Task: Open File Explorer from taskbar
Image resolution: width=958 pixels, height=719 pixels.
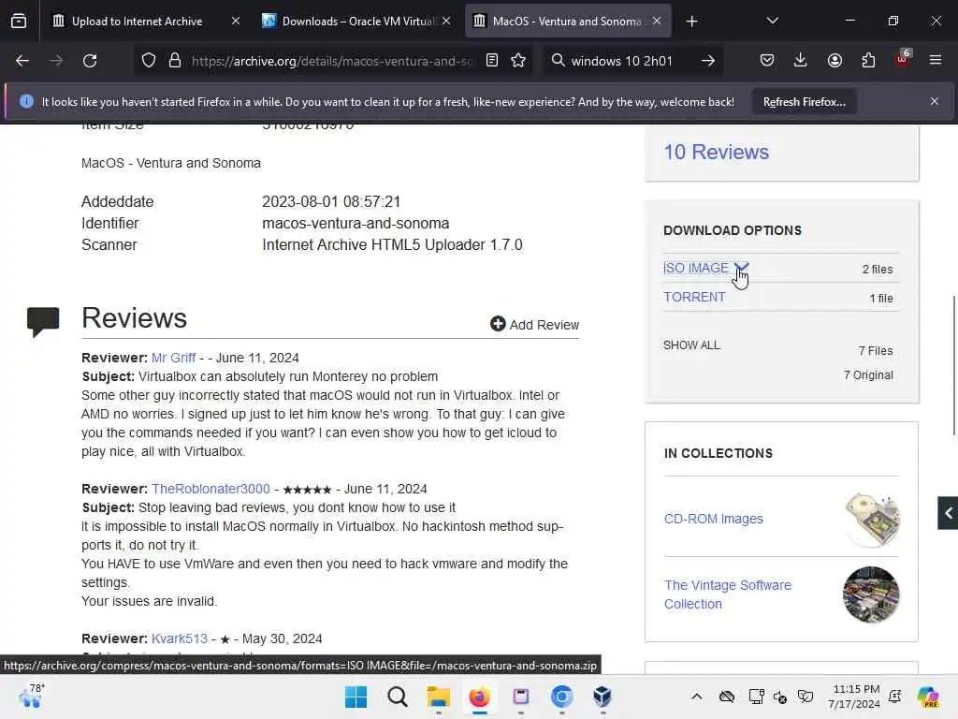Action: tap(438, 697)
